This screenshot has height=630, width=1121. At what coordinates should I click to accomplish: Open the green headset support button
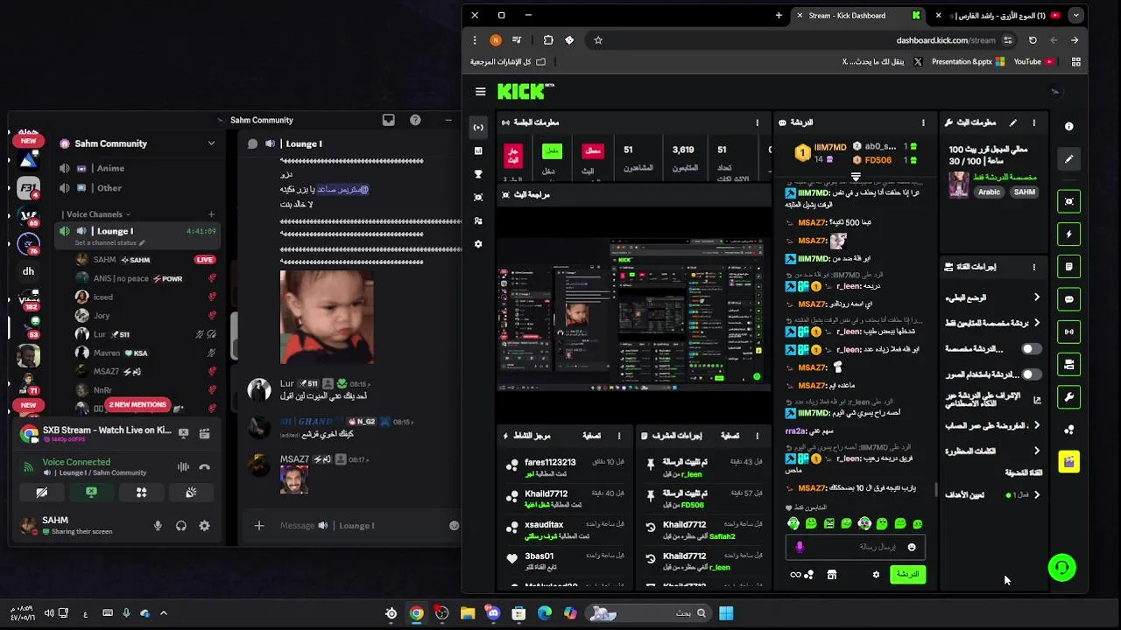[1061, 568]
